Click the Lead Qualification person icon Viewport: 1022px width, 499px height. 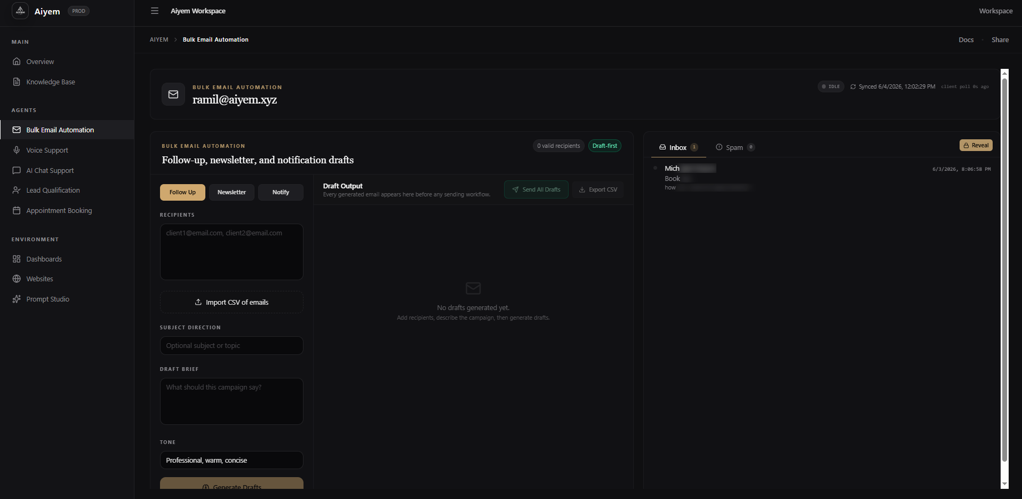coord(17,190)
